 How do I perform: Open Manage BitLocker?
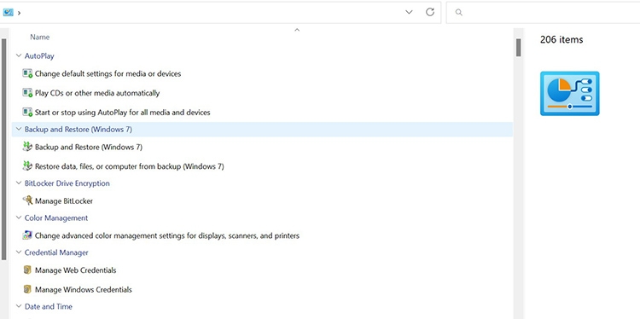point(64,201)
